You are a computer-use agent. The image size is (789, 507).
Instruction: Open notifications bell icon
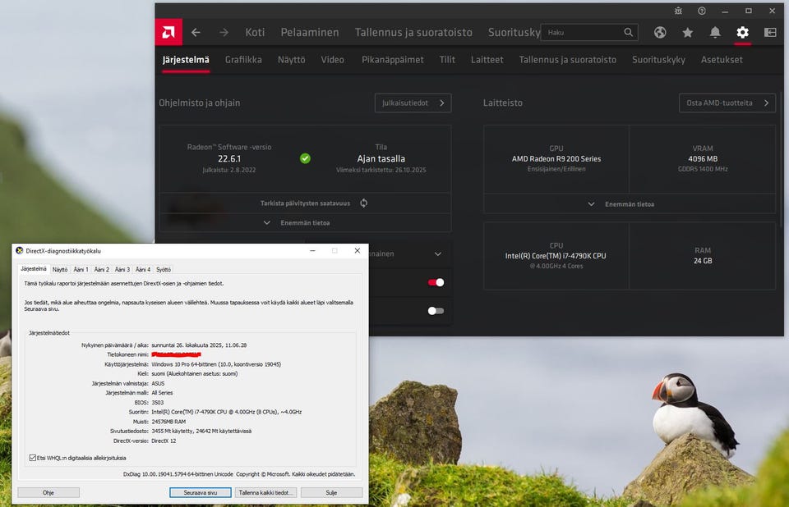click(x=715, y=33)
